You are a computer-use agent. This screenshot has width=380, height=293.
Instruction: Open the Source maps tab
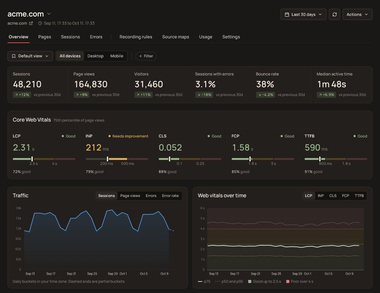(x=176, y=37)
